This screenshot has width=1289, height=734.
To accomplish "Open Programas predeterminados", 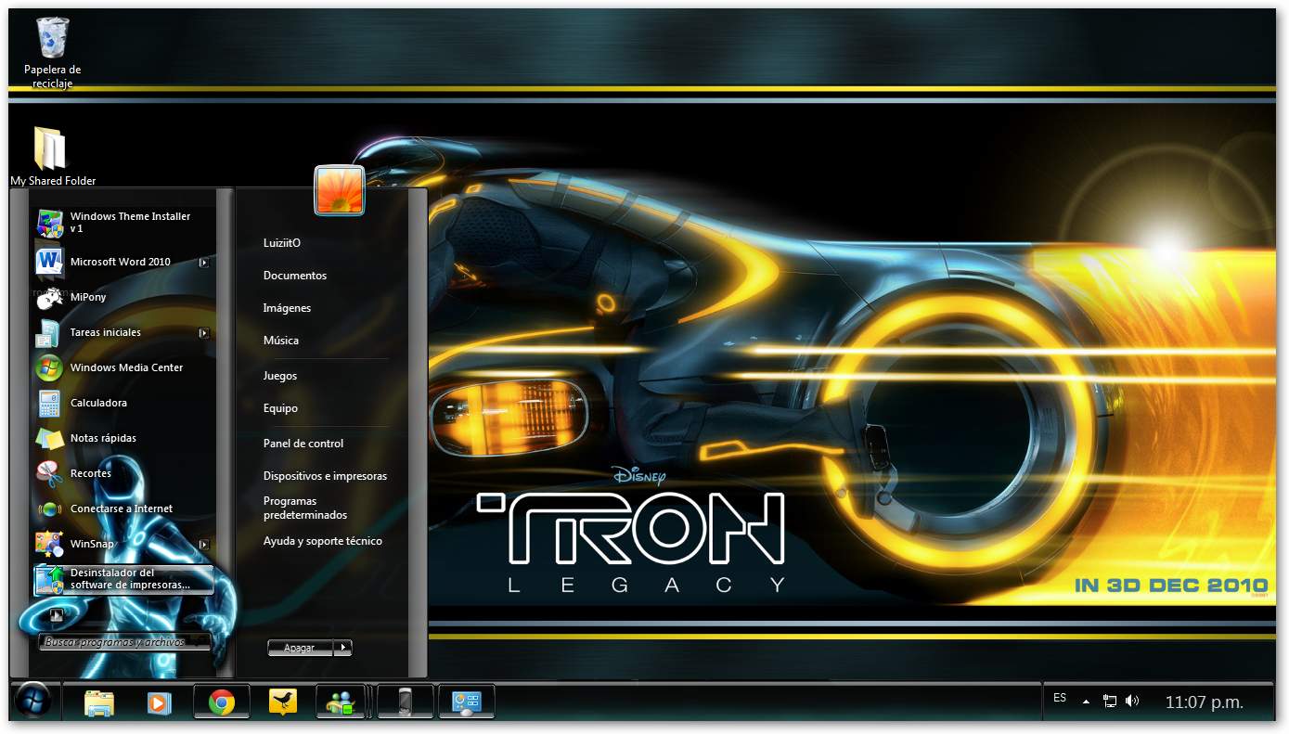I will 305,508.
